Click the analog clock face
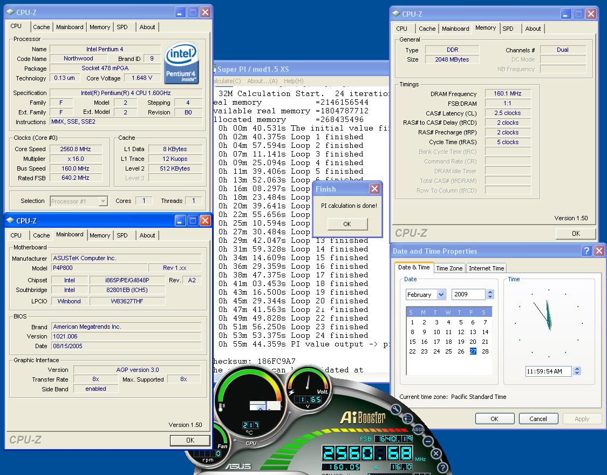 point(549,323)
